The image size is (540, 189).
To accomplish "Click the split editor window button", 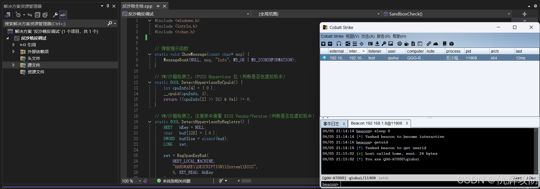I will click(x=525, y=14).
